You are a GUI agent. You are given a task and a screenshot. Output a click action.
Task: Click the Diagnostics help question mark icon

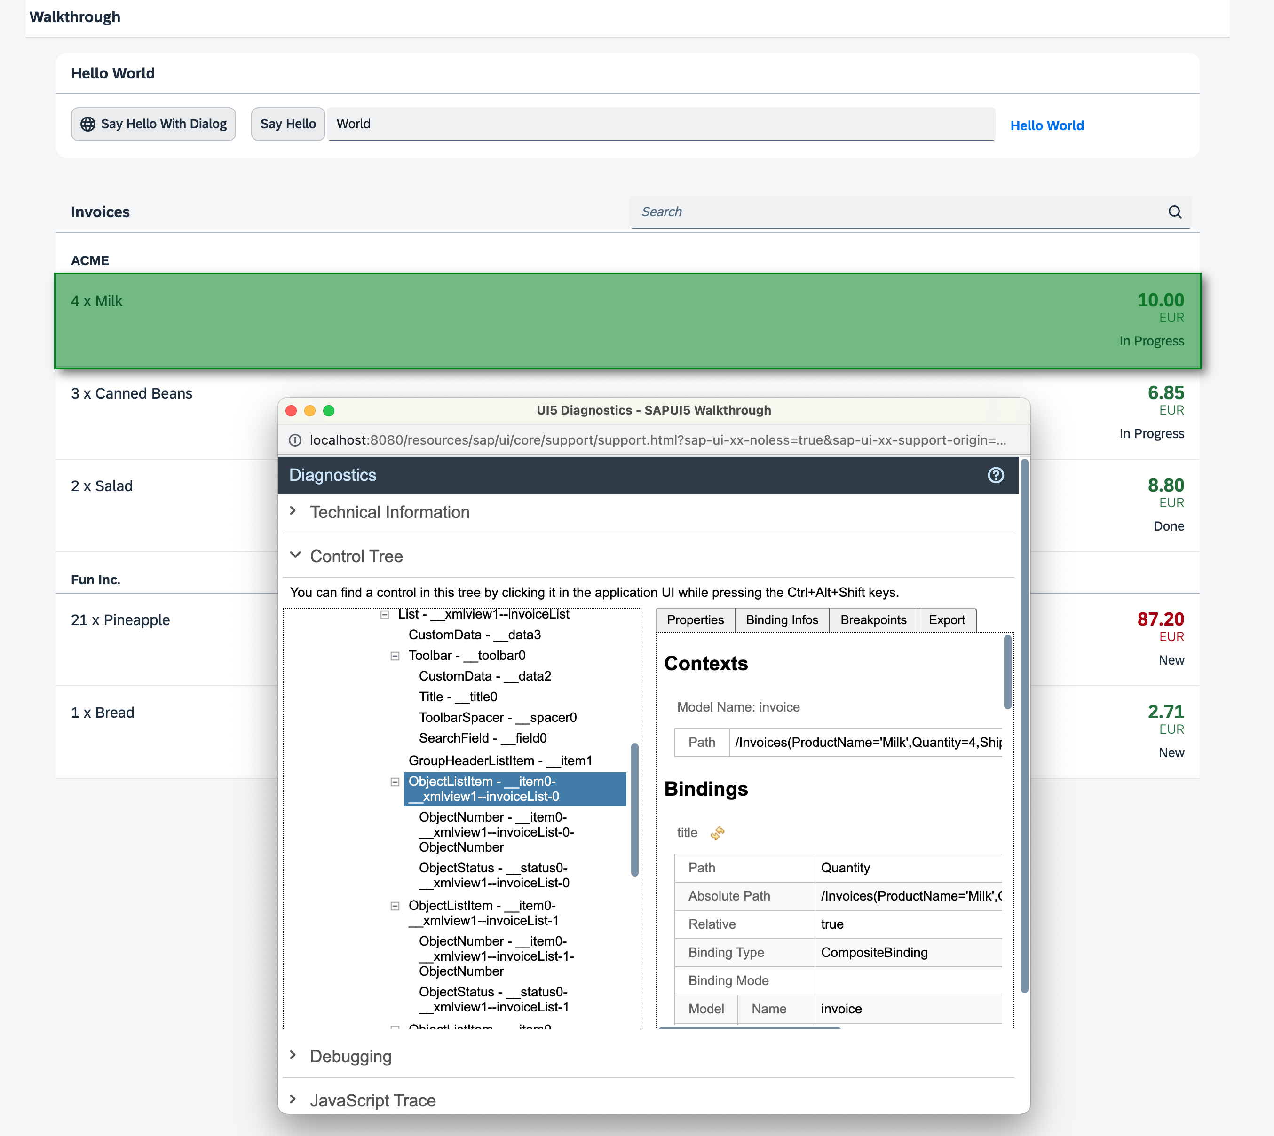click(x=996, y=475)
